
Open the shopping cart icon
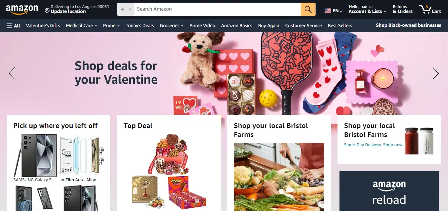430,9
